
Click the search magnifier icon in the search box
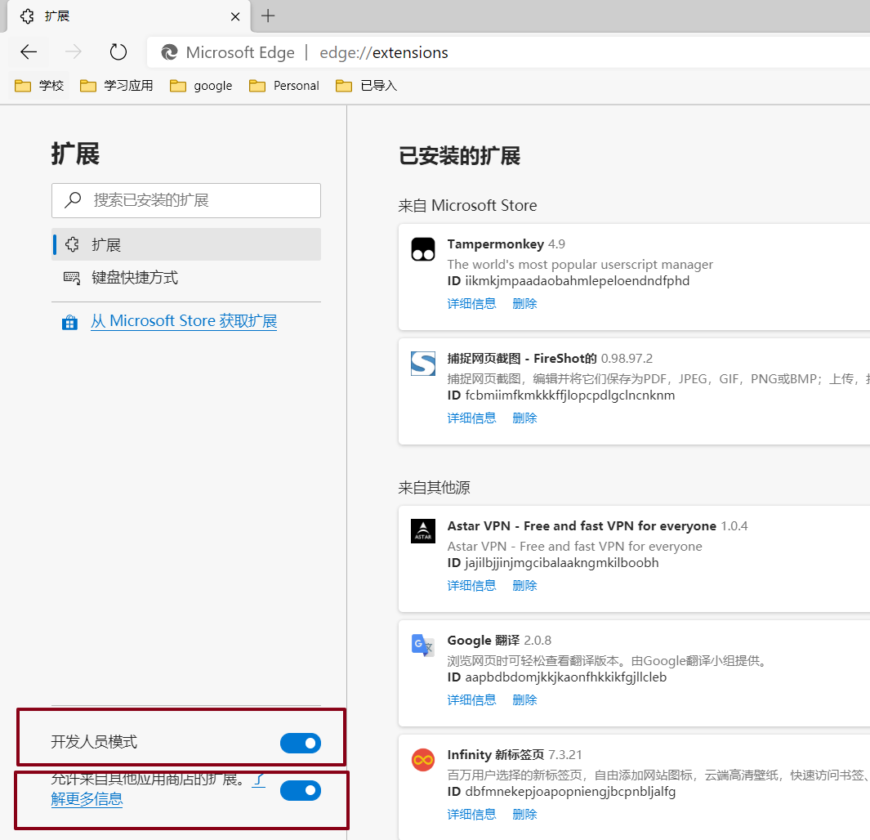74,200
